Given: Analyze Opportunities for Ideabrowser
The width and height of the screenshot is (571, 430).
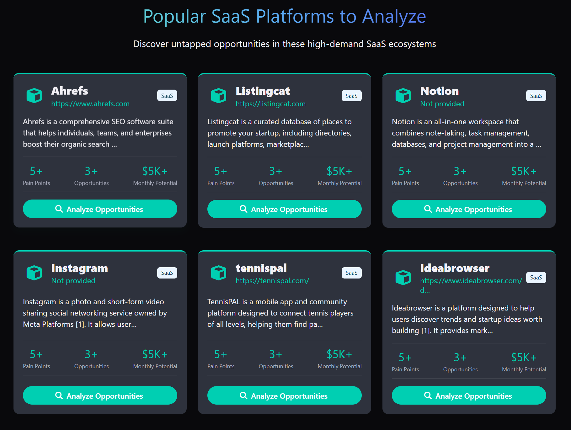Looking at the screenshot, I should pos(469,395).
